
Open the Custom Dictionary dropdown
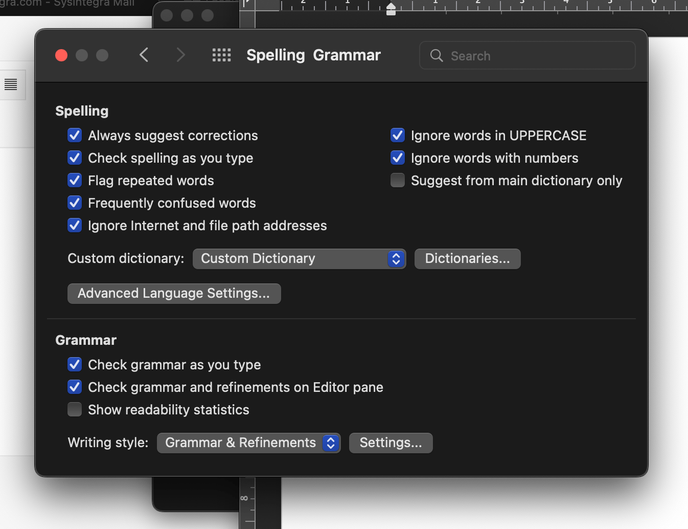(299, 258)
